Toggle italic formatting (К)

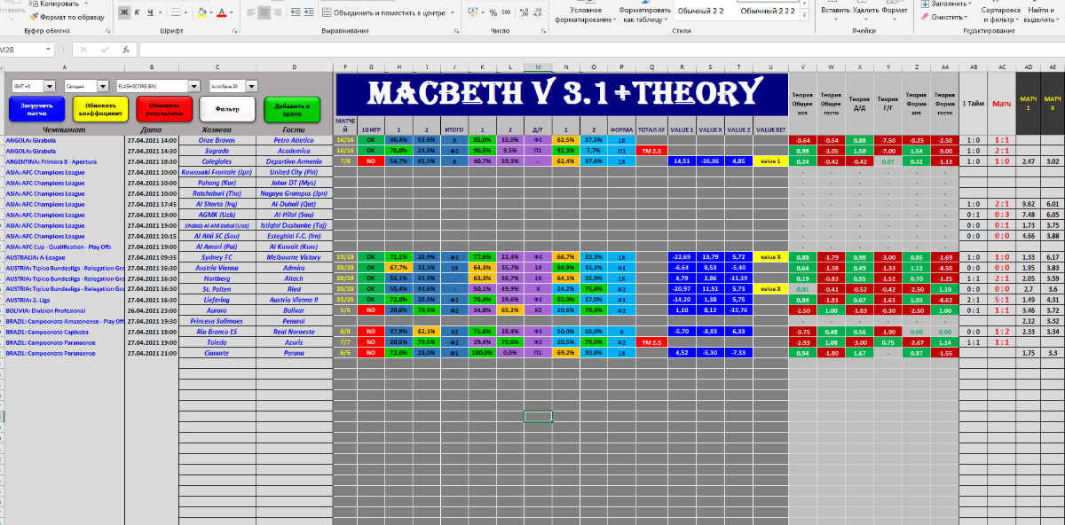pos(138,12)
